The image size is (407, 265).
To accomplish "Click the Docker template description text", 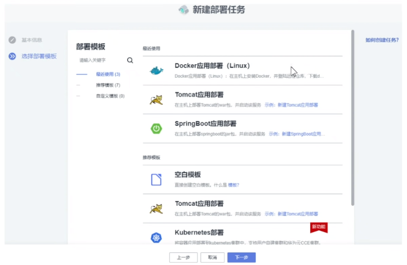I will (x=249, y=76).
